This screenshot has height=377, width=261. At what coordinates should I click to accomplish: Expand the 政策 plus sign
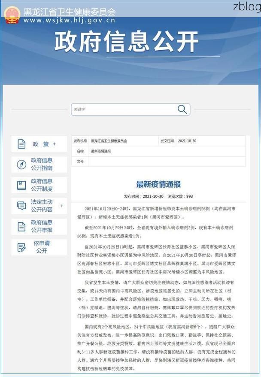[x=55, y=144]
